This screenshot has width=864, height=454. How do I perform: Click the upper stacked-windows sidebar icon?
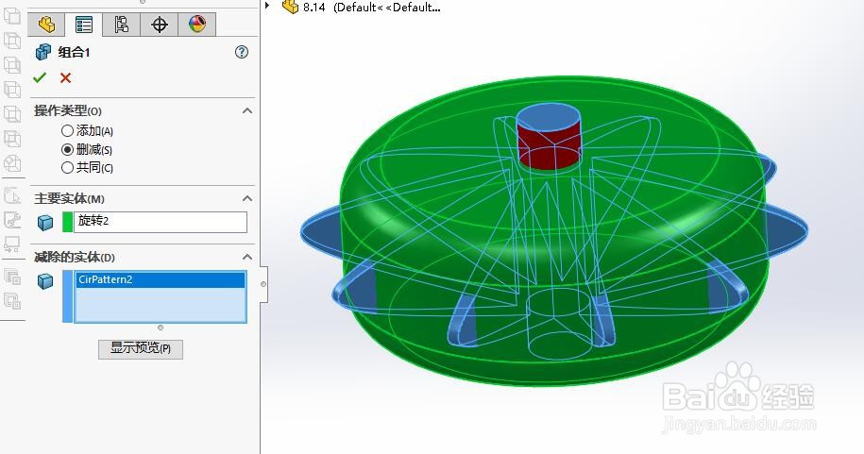pos(12,276)
